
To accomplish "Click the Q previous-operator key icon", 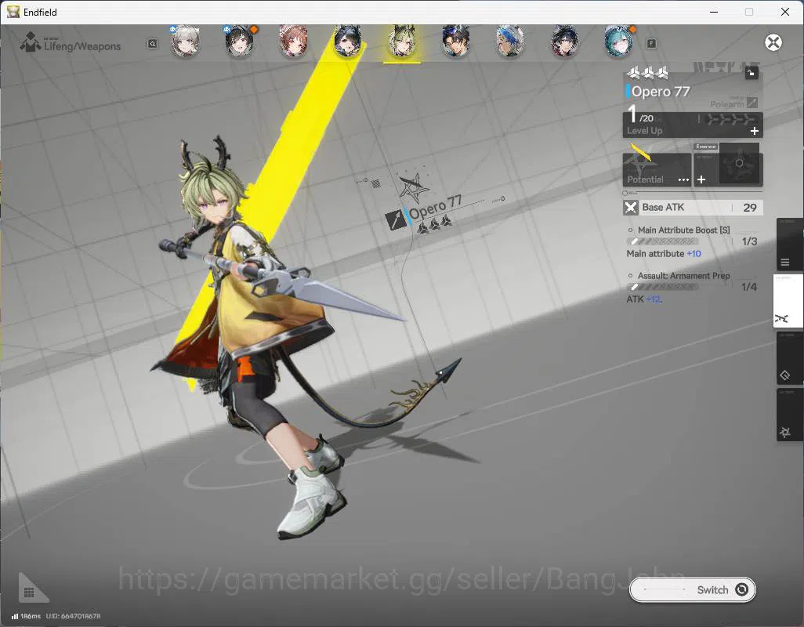I will point(153,44).
